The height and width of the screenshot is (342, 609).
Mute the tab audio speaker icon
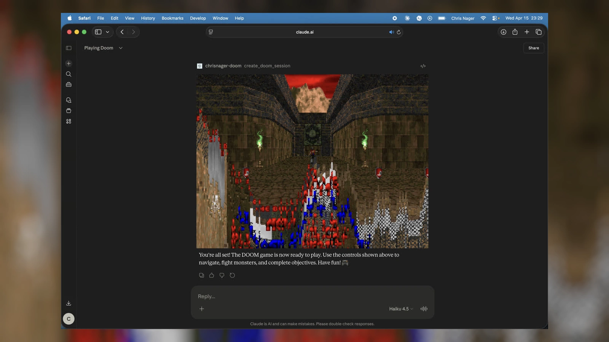tap(391, 32)
